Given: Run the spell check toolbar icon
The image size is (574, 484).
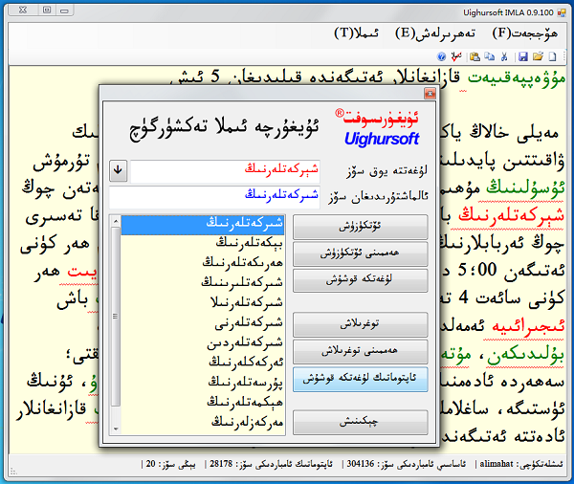Looking at the screenshot, I should point(456,56).
